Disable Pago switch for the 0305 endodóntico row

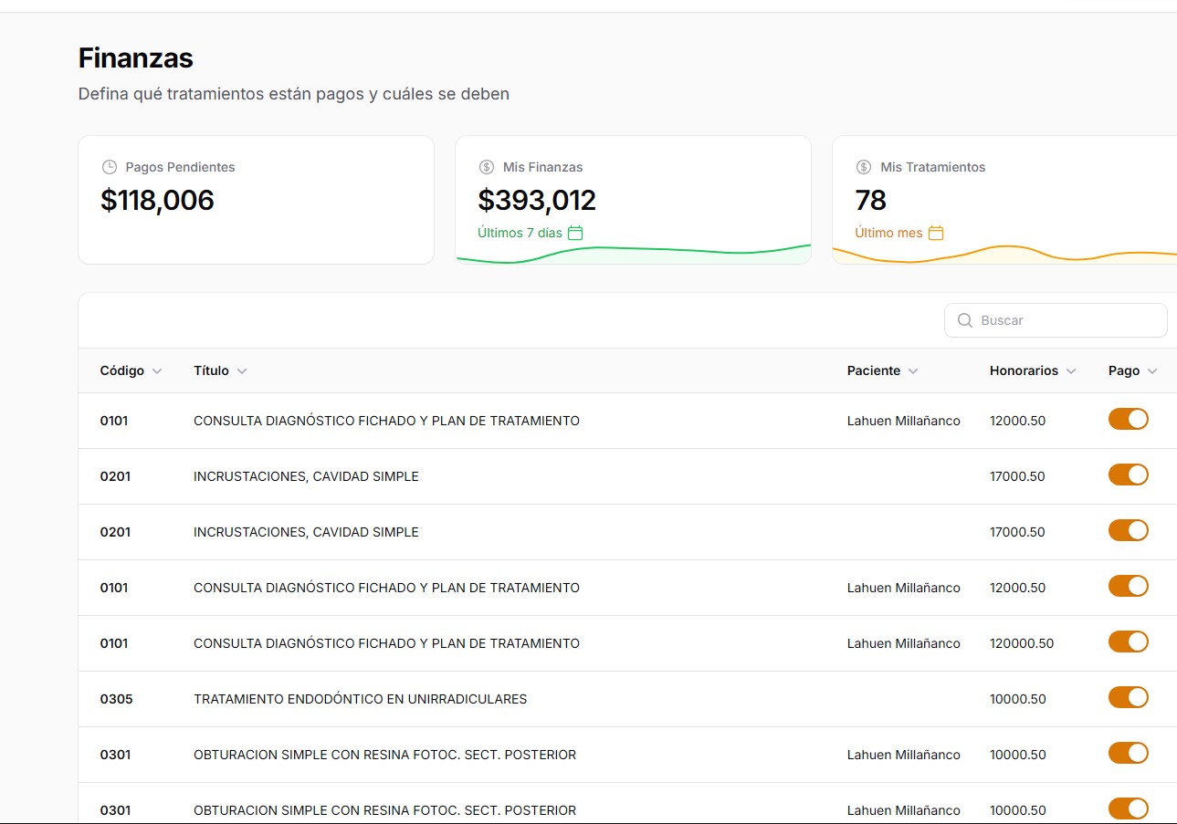1128,697
